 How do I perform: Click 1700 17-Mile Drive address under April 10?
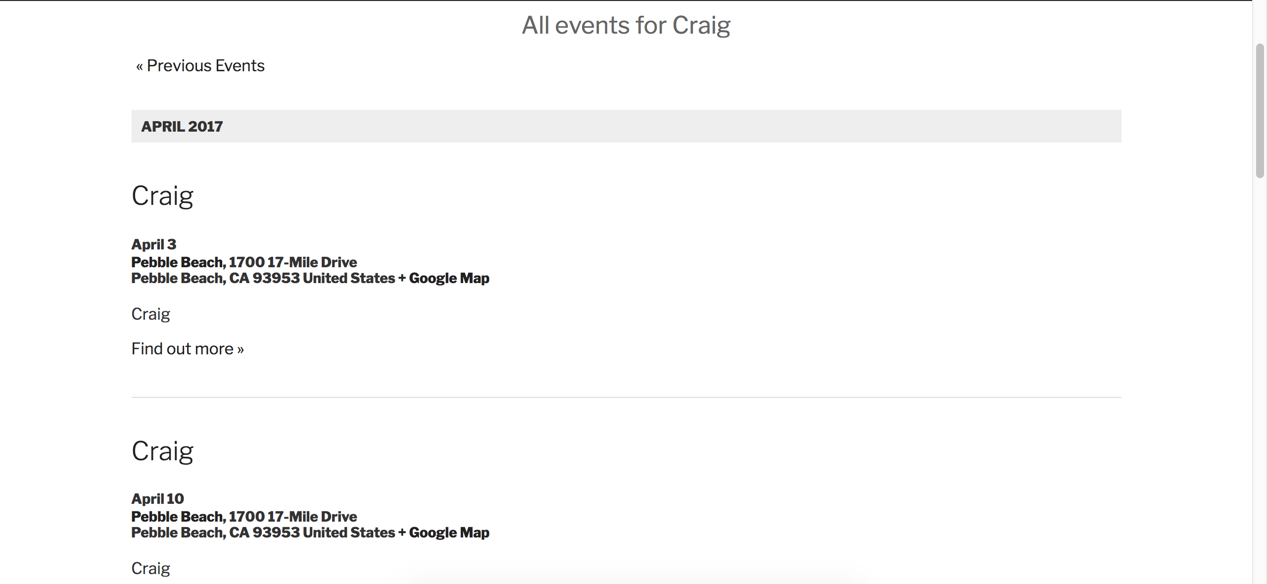(x=293, y=517)
